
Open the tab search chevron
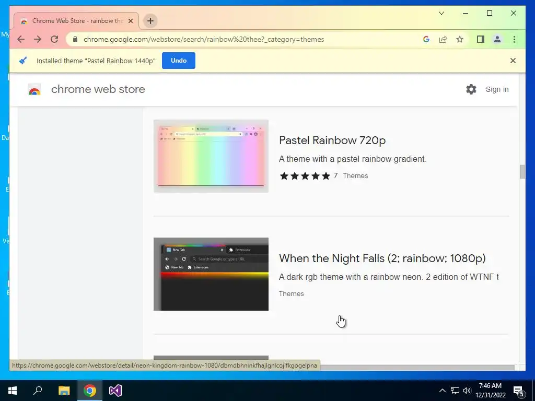[x=441, y=13]
